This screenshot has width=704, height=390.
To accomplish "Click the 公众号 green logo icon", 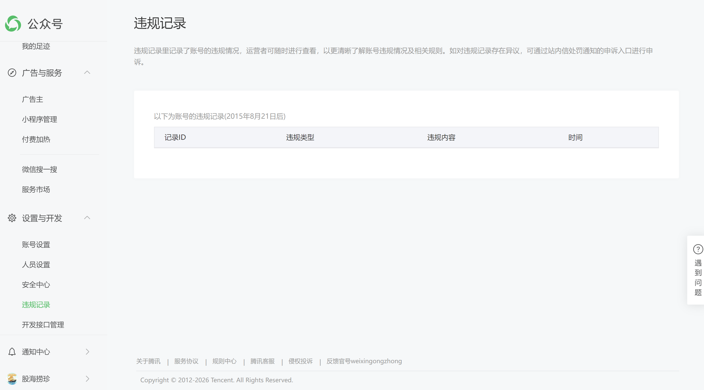I will (x=13, y=24).
